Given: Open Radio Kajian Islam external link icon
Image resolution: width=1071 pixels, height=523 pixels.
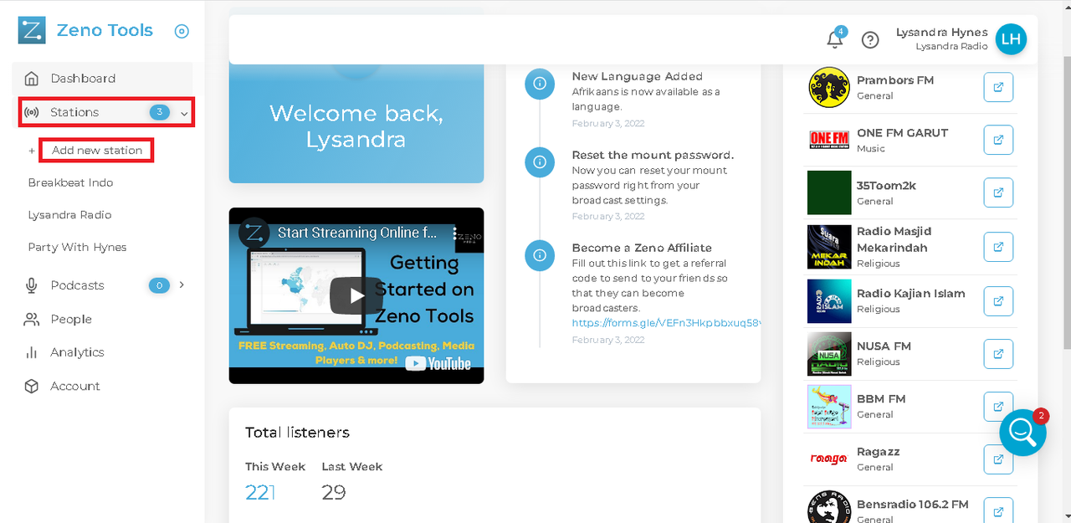Looking at the screenshot, I should [998, 301].
